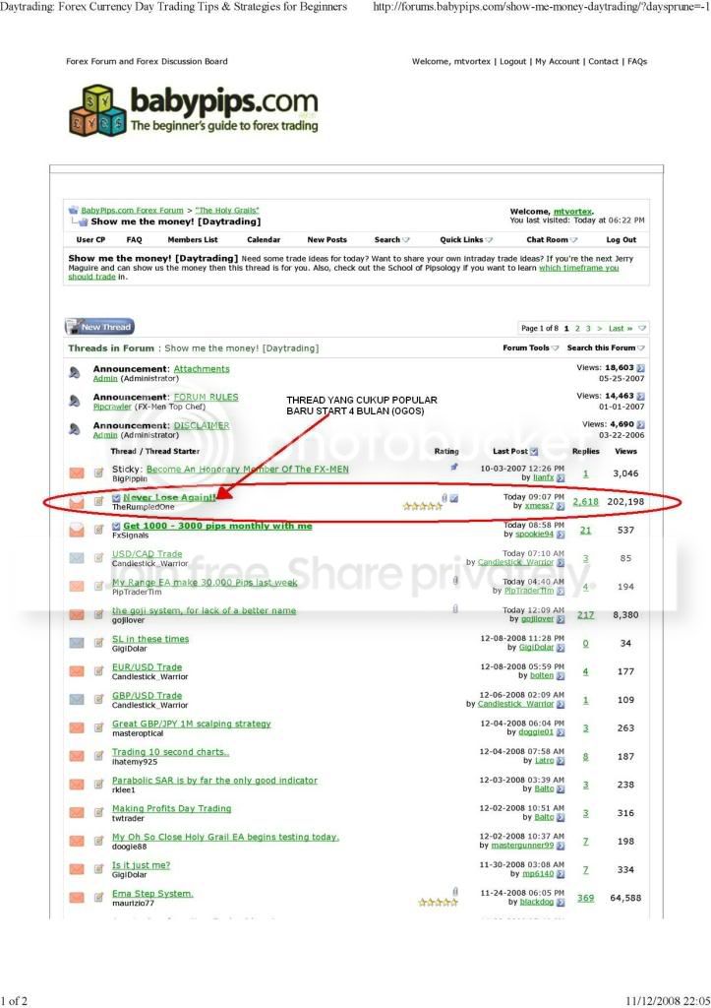
Task: Go to last post by bolten
Action: point(561,676)
